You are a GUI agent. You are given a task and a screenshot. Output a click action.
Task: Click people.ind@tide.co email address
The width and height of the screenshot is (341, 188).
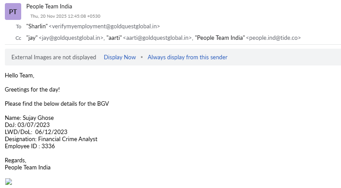(x=273, y=38)
